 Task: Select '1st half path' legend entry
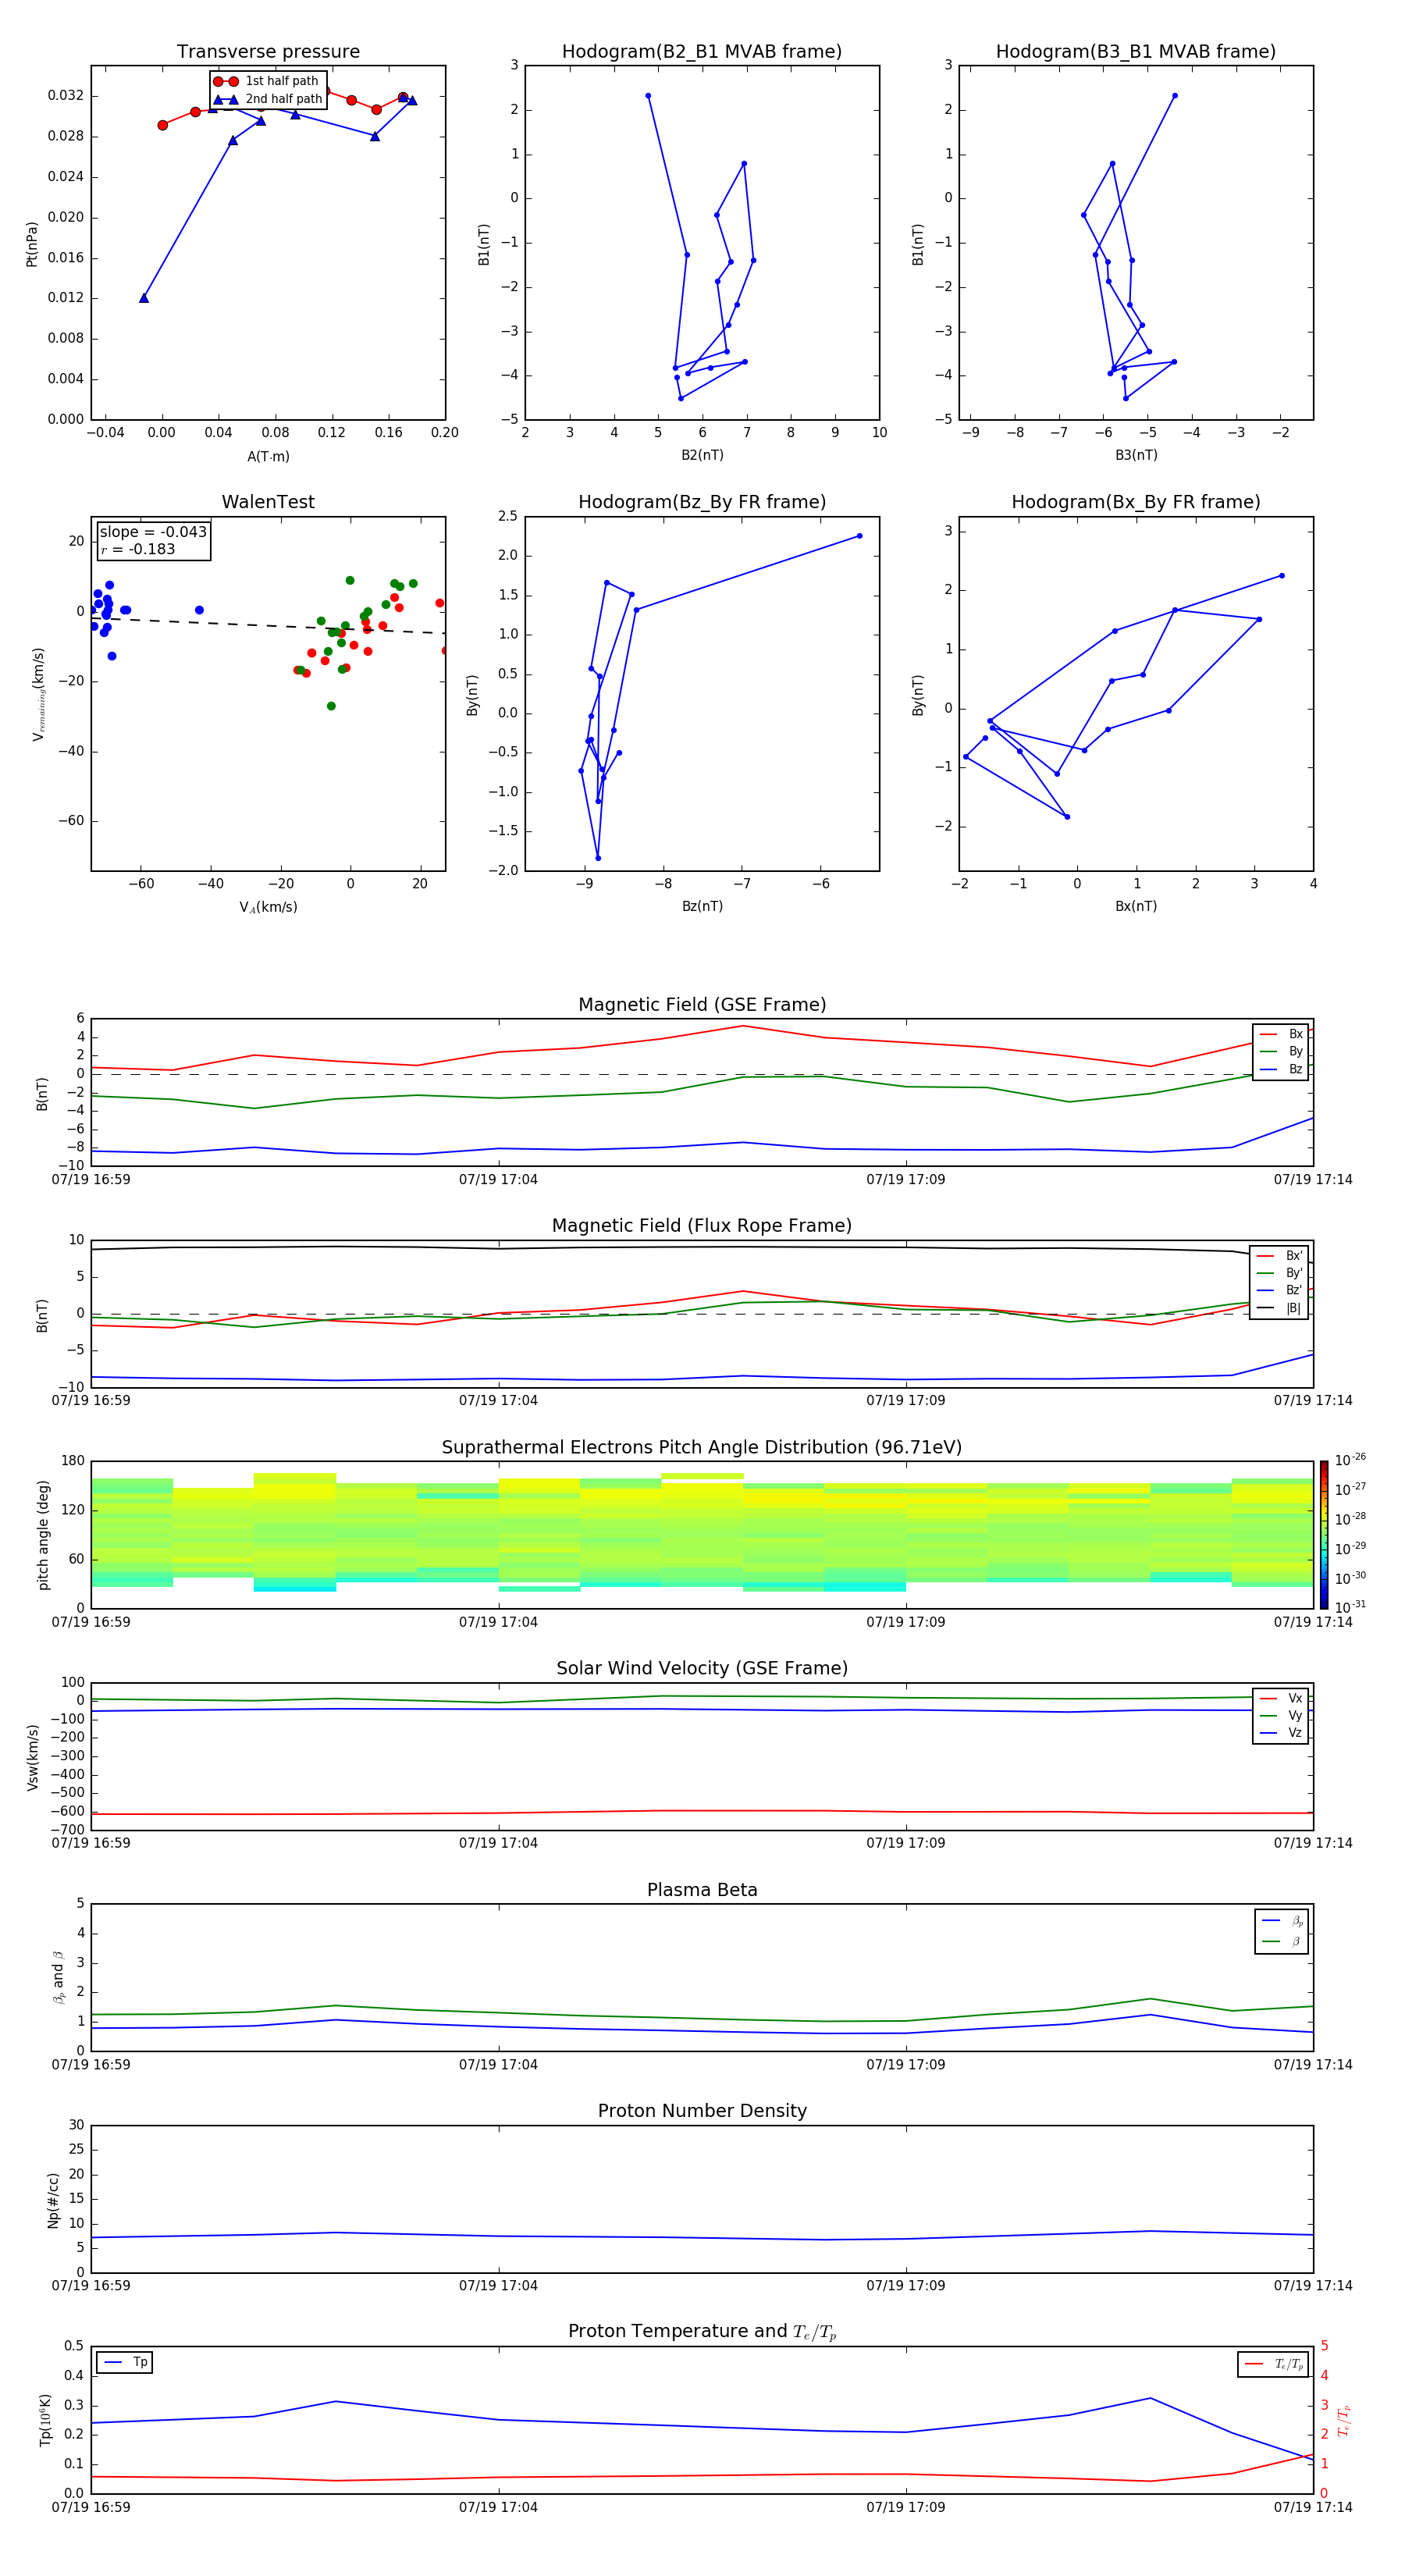pyautogui.click(x=266, y=81)
